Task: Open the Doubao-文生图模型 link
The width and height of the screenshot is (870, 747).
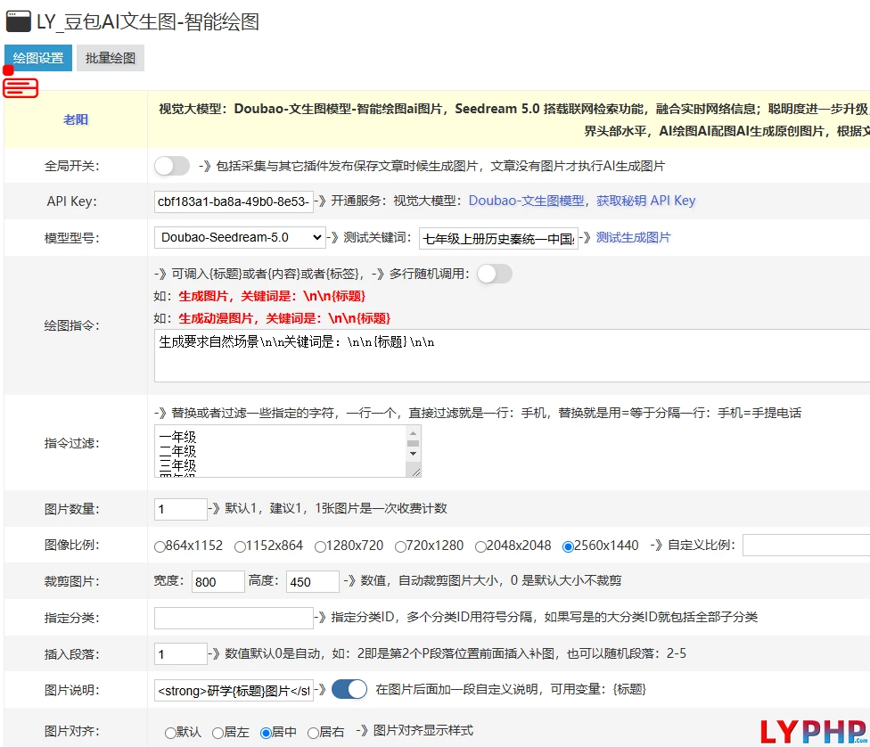Action: click(527, 201)
